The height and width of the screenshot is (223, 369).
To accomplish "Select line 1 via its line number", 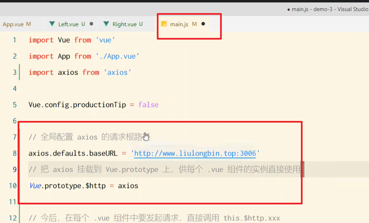I will pos(15,40).
